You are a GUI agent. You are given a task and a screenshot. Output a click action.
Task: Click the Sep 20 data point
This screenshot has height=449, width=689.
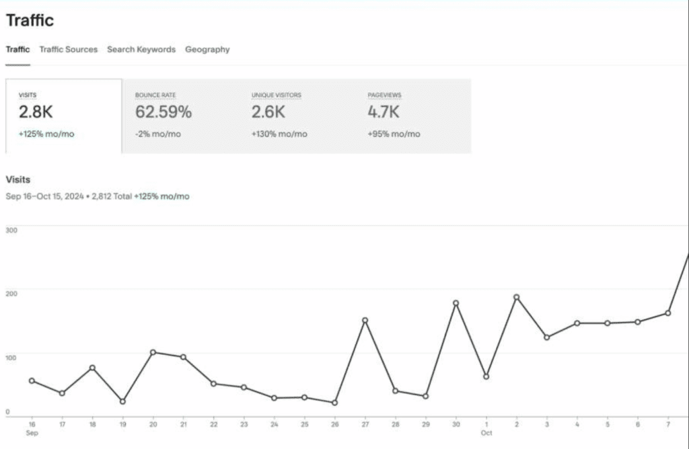(153, 352)
